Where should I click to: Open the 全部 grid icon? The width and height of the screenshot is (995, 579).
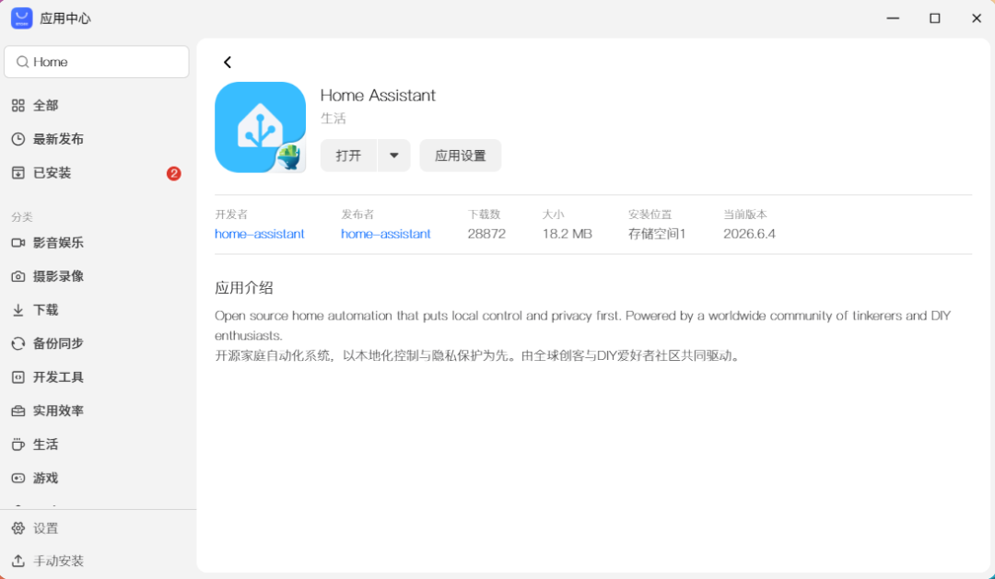(x=18, y=105)
